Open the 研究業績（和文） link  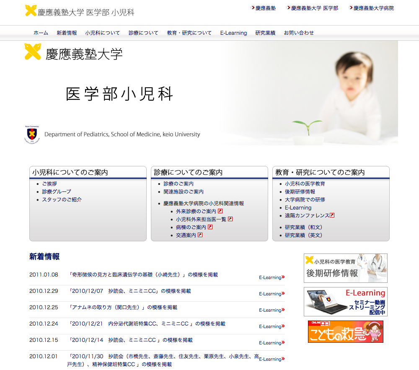pyautogui.click(x=303, y=228)
